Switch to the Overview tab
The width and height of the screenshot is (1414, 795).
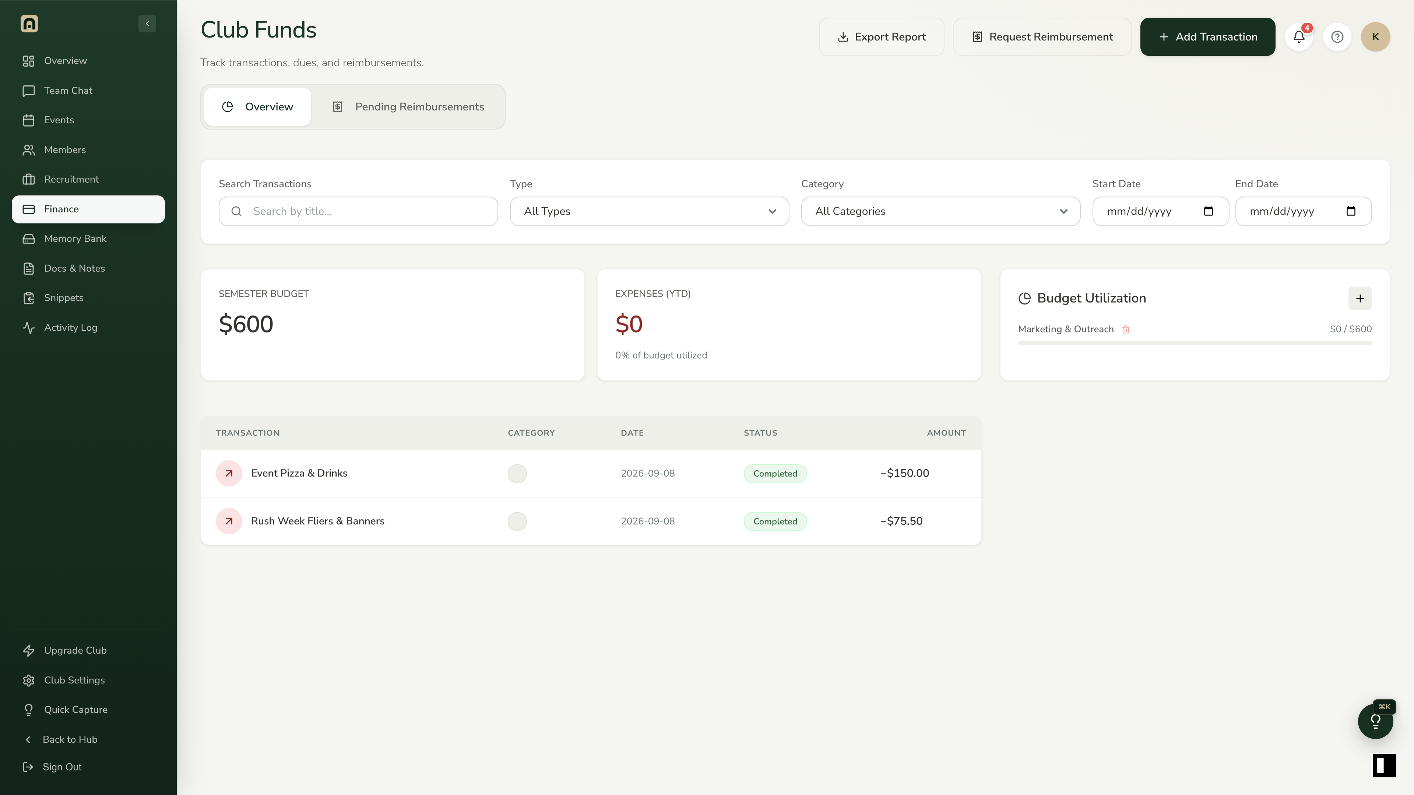click(257, 107)
